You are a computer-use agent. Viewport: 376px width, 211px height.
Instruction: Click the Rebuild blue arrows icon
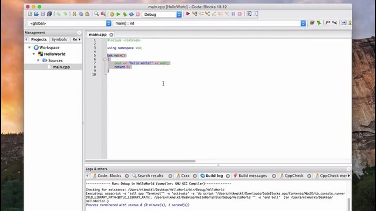[131, 14]
